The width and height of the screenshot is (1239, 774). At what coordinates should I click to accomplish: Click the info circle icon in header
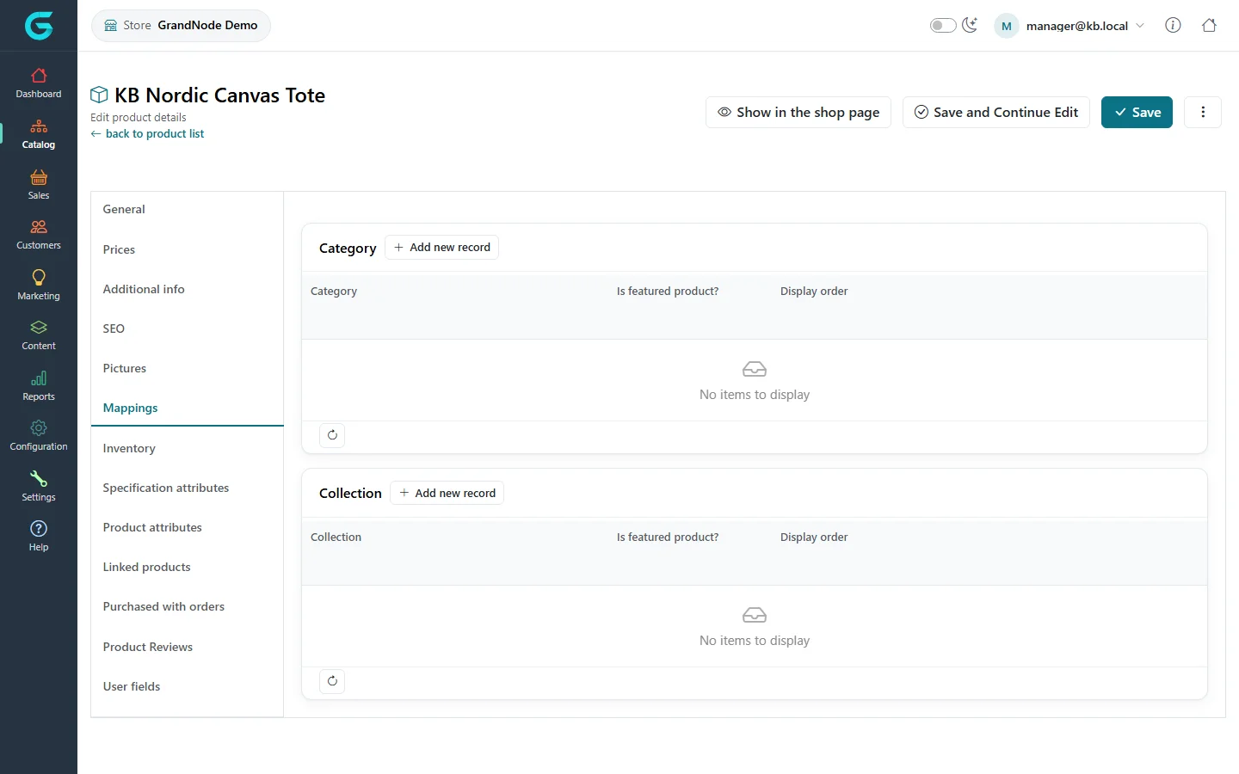[x=1173, y=25]
